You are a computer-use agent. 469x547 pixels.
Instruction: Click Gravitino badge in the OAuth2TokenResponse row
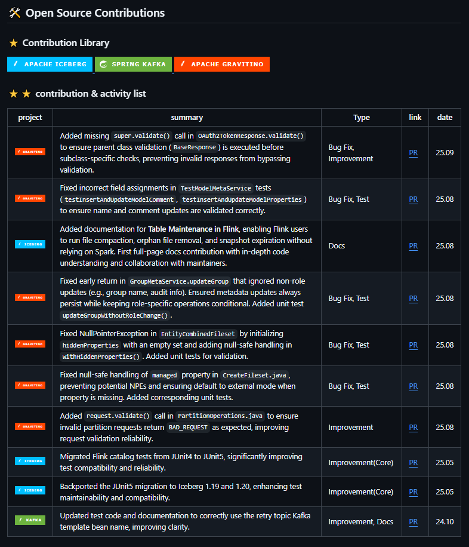click(30, 152)
